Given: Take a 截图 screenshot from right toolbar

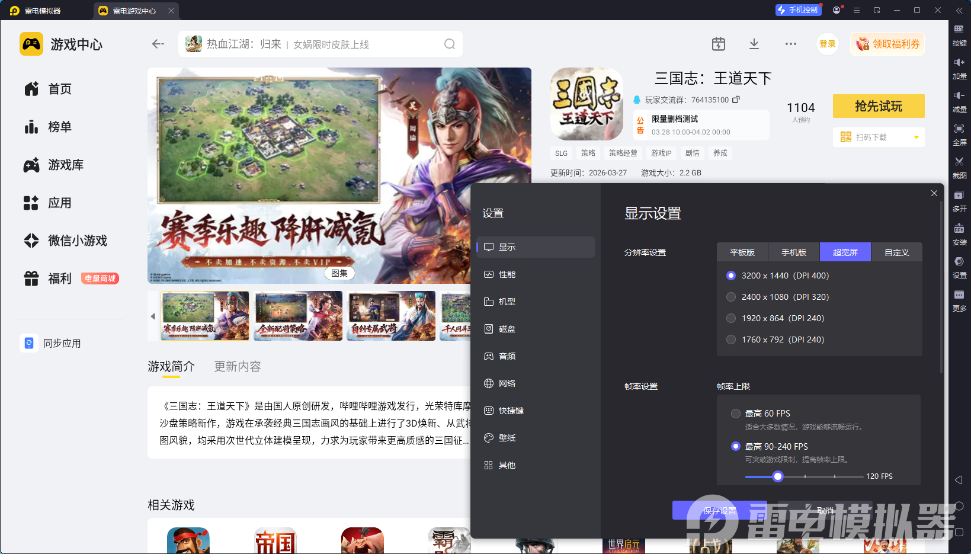Looking at the screenshot, I should [x=959, y=168].
